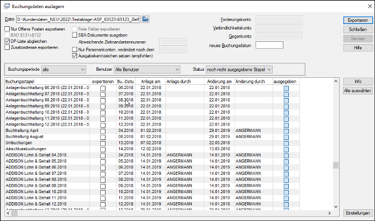
Task: Click the vertical scrollbar thumb
Action: point(335,165)
